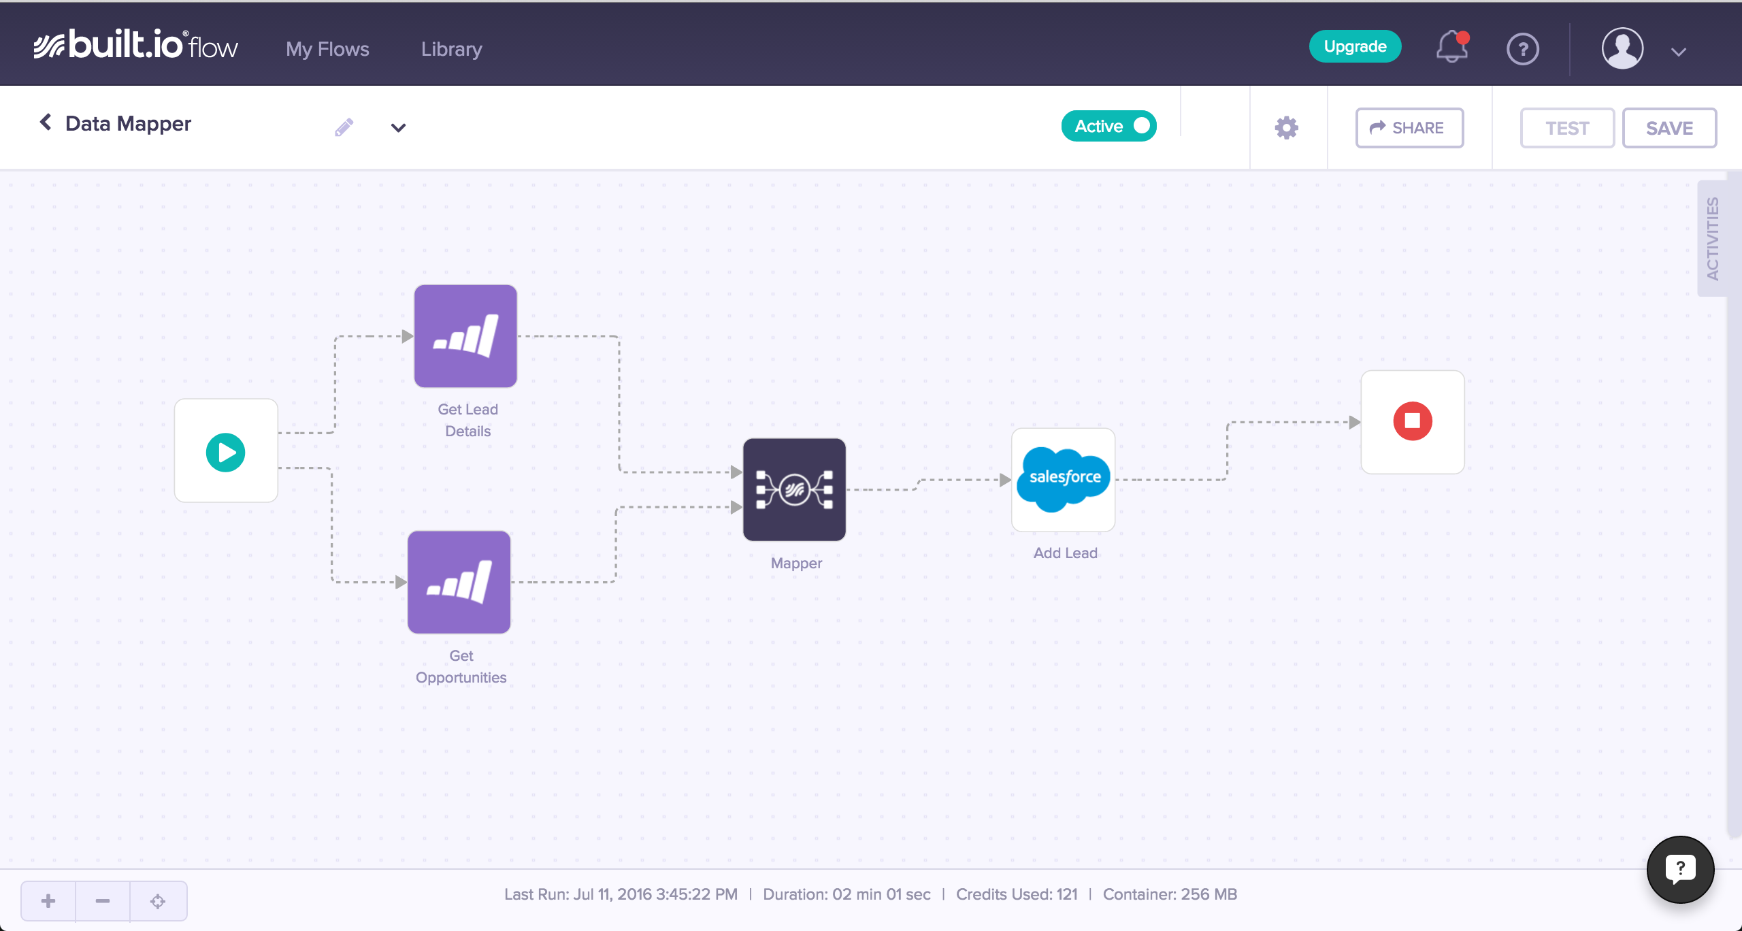This screenshot has height=931, width=1742.
Task: Open notifications via the bell icon
Action: (x=1451, y=48)
